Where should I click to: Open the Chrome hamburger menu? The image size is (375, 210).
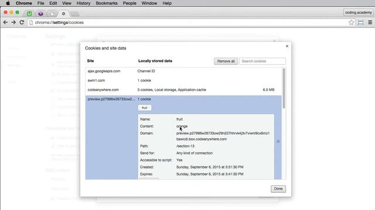(x=370, y=22)
